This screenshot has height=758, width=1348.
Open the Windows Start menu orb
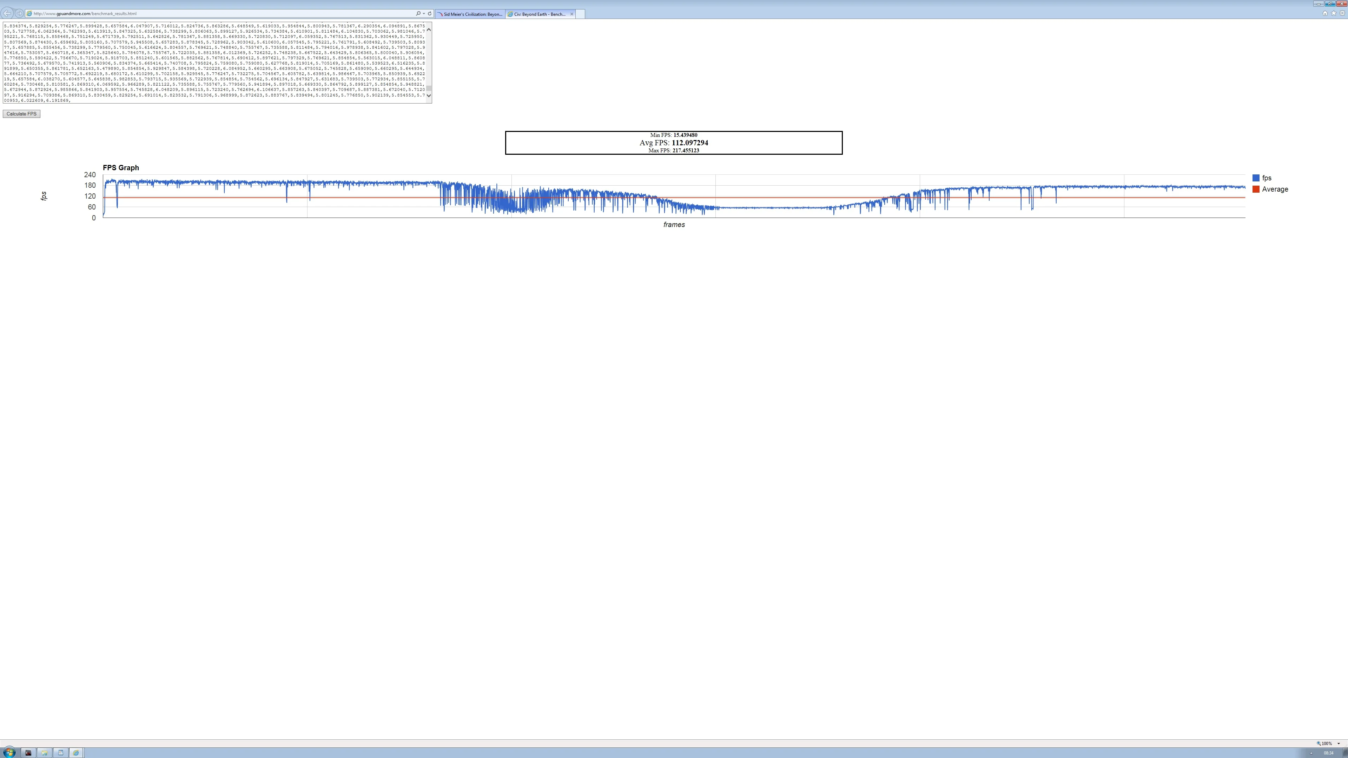[x=9, y=753]
